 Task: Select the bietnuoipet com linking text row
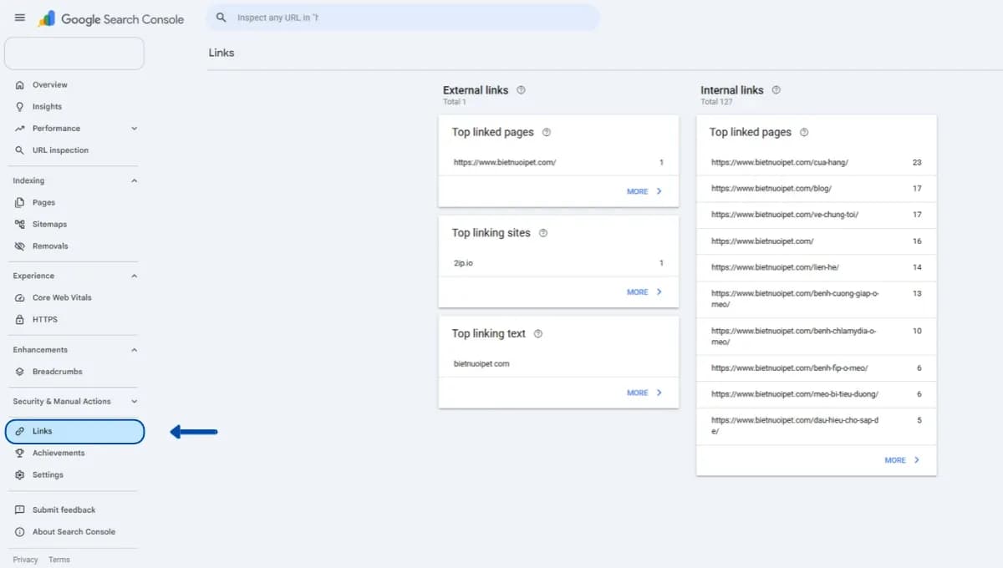pyautogui.click(x=558, y=363)
